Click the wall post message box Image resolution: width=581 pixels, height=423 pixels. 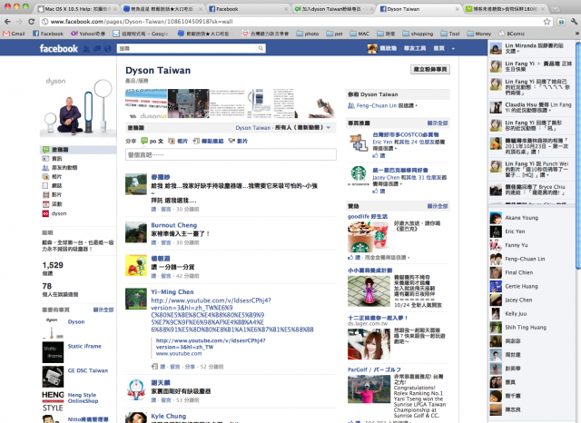click(231, 154)
